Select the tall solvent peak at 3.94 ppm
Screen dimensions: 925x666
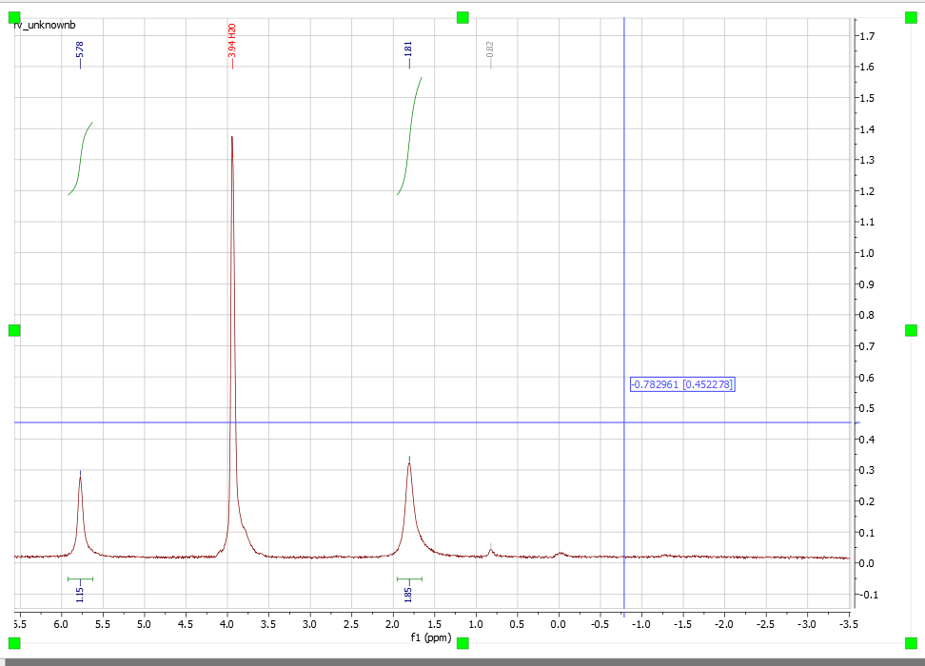233,285
